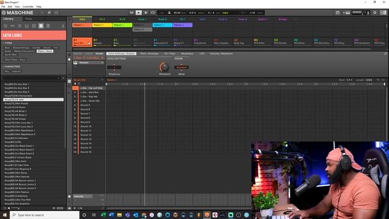Click the layout icon right of the gear
Screen dimensions: 389x219
383,13
